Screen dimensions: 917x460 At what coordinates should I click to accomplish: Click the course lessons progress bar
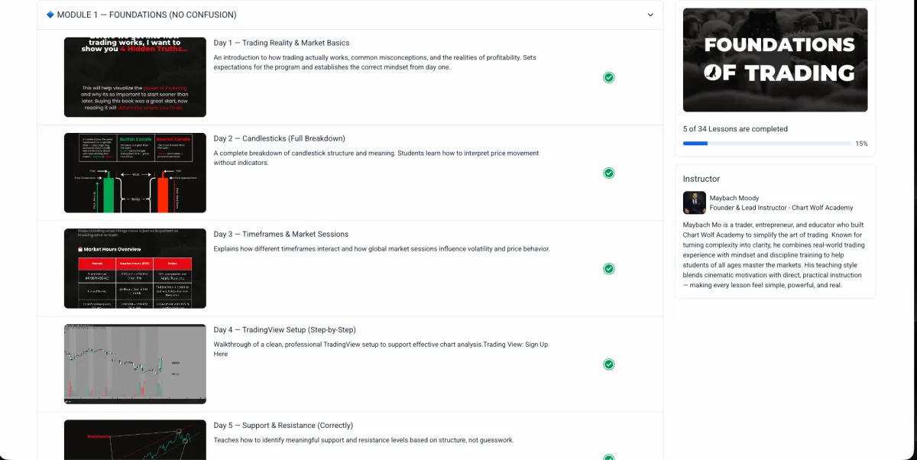click(766, 144)
